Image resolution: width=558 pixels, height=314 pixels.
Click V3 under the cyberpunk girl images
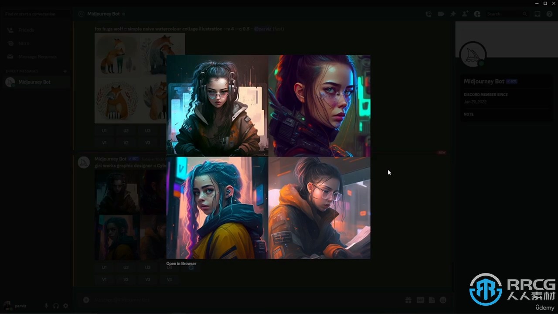[x=148, y=280]
